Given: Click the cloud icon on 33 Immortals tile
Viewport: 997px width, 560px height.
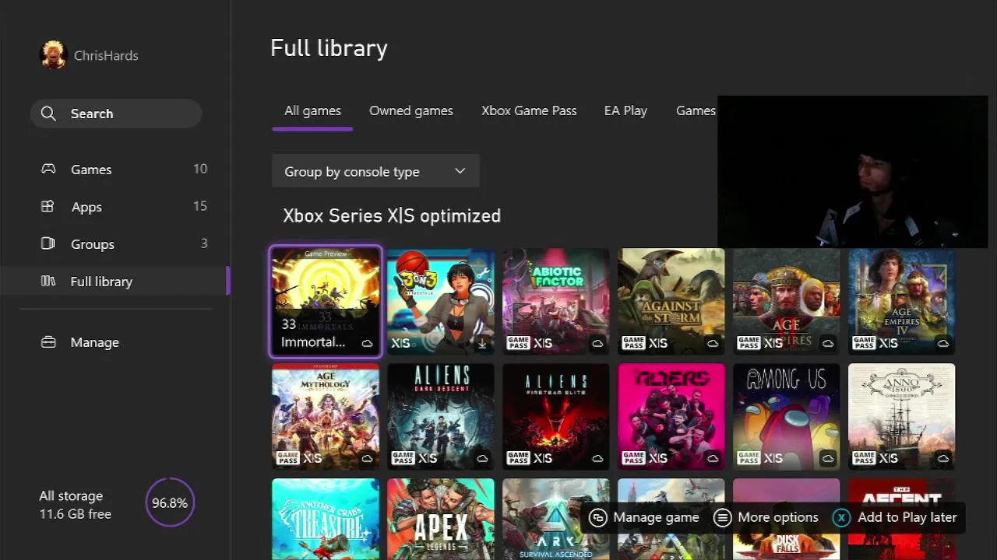Looking at the screenshot, I should 367,343.
